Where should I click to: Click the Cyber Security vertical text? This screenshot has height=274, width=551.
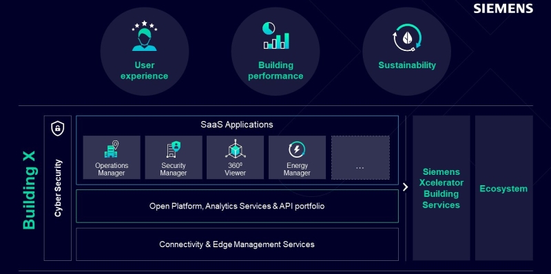pos(58,188)
